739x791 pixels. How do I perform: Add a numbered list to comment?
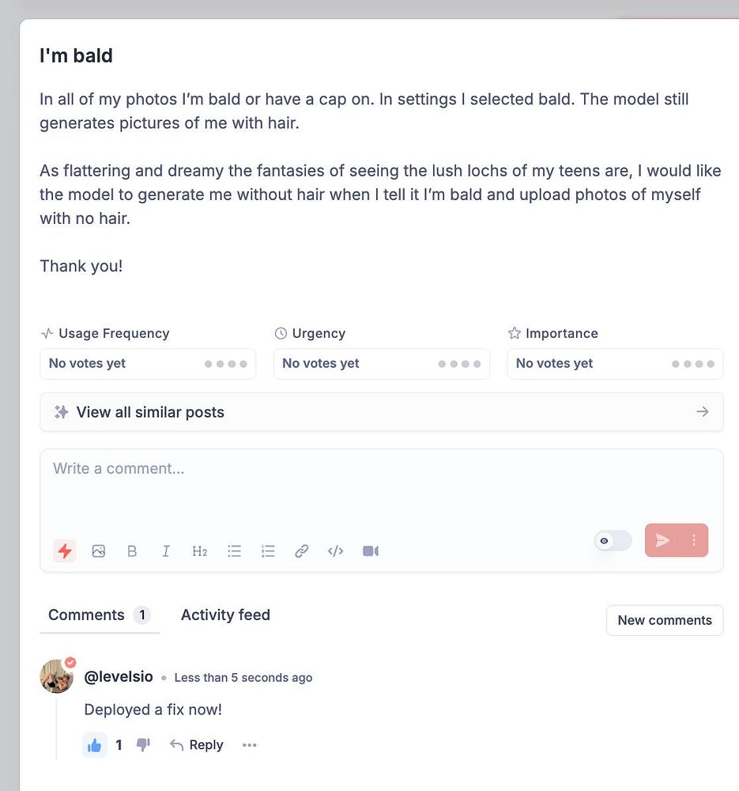(x=268, y=551)
